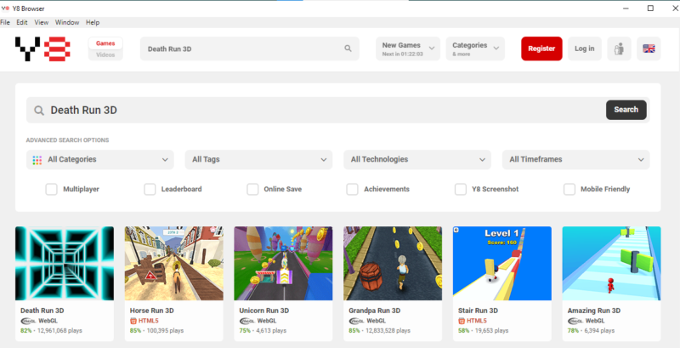This screenshot has width=680, height=348.
Task: Click the HTML5 icon under Stair Run 3D
Action: click(462, 321)
